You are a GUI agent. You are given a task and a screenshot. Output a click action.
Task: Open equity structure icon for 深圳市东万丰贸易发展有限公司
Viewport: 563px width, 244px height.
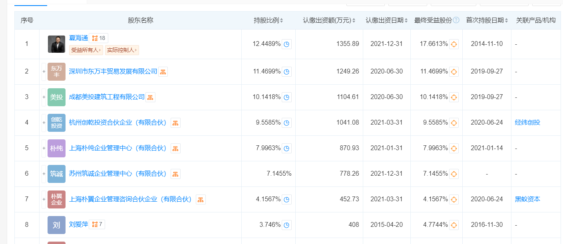163,72
